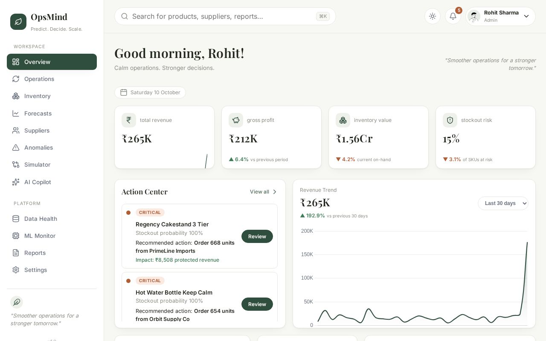
Task: Click the ML Monitor chip icon
Action: coord(16,236)
